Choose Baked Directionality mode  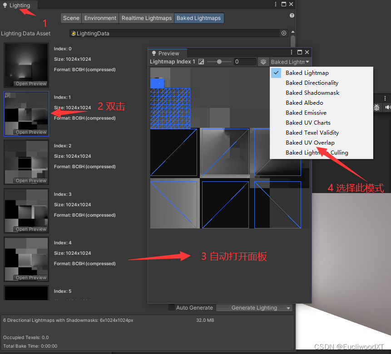(322, 82)
